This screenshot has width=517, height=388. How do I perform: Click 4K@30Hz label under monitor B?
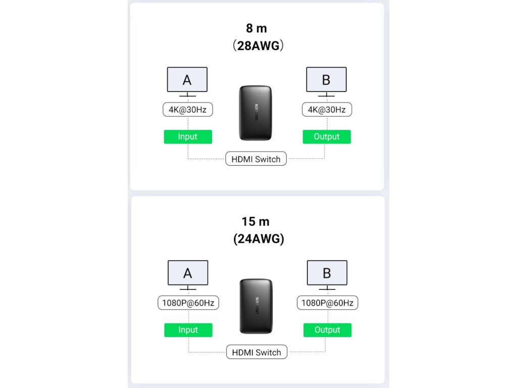point(327,110)
